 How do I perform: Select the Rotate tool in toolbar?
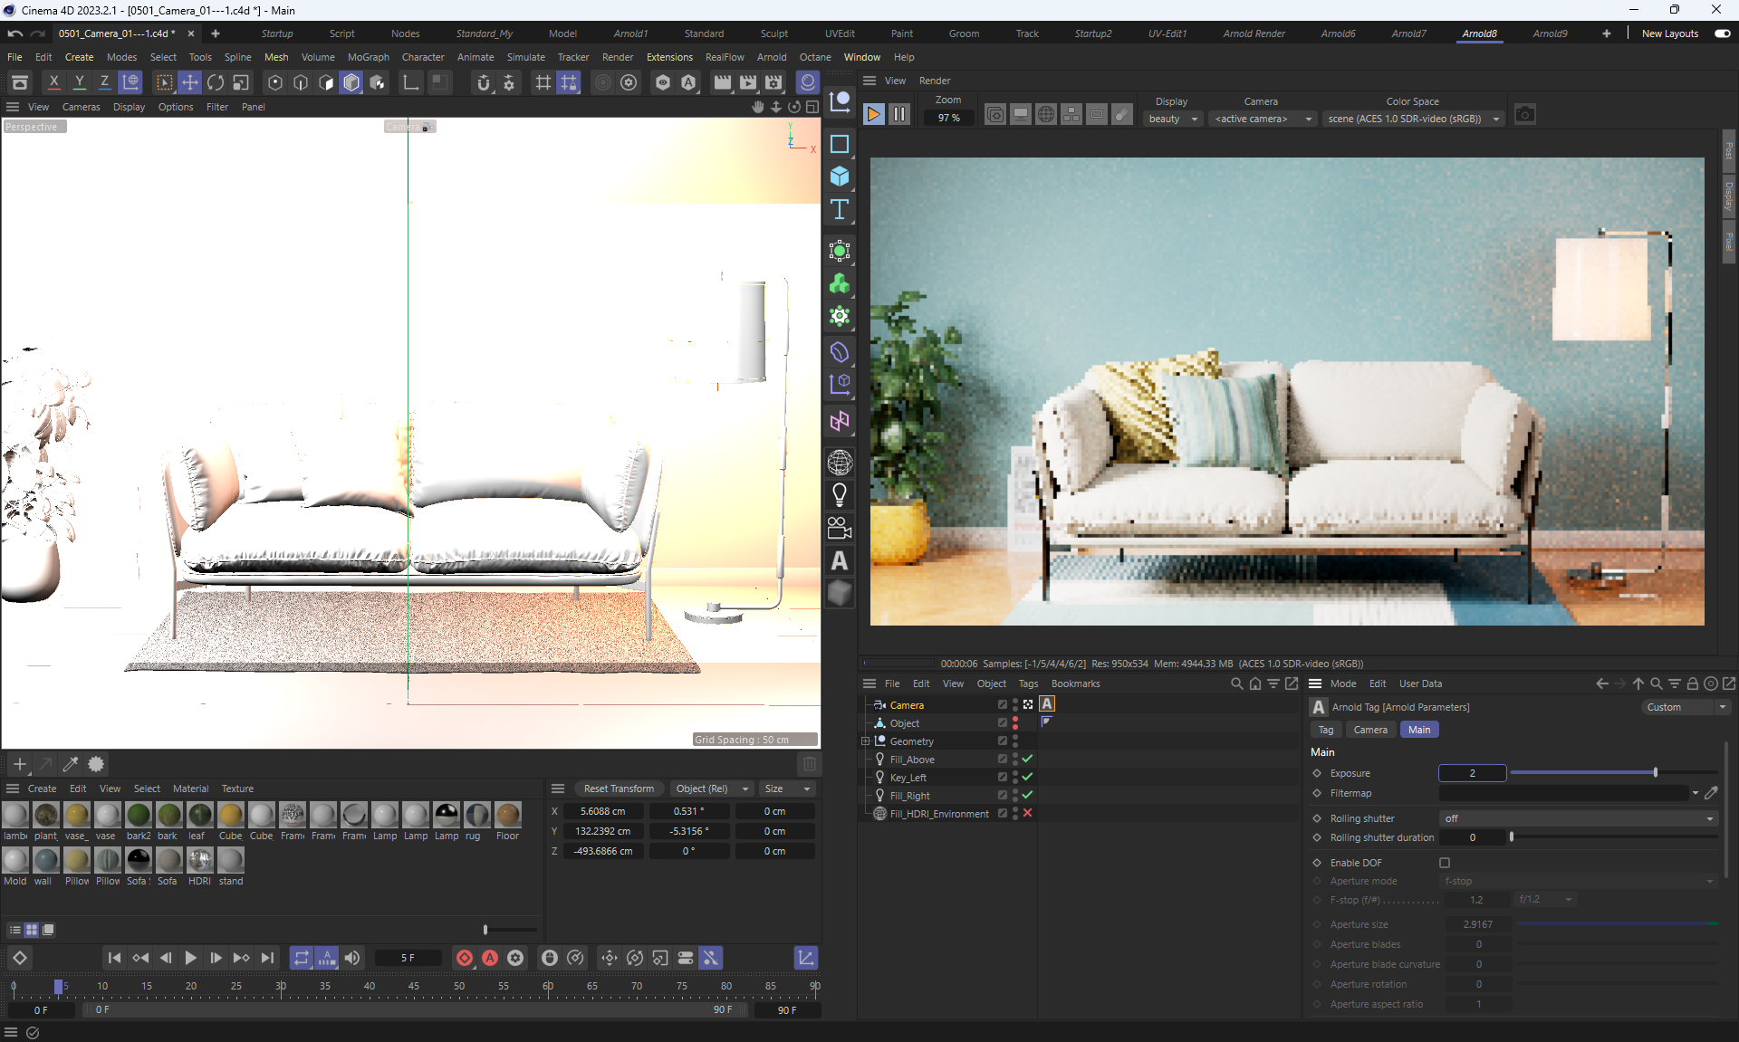pyautogui.click(x=216, y=82)
